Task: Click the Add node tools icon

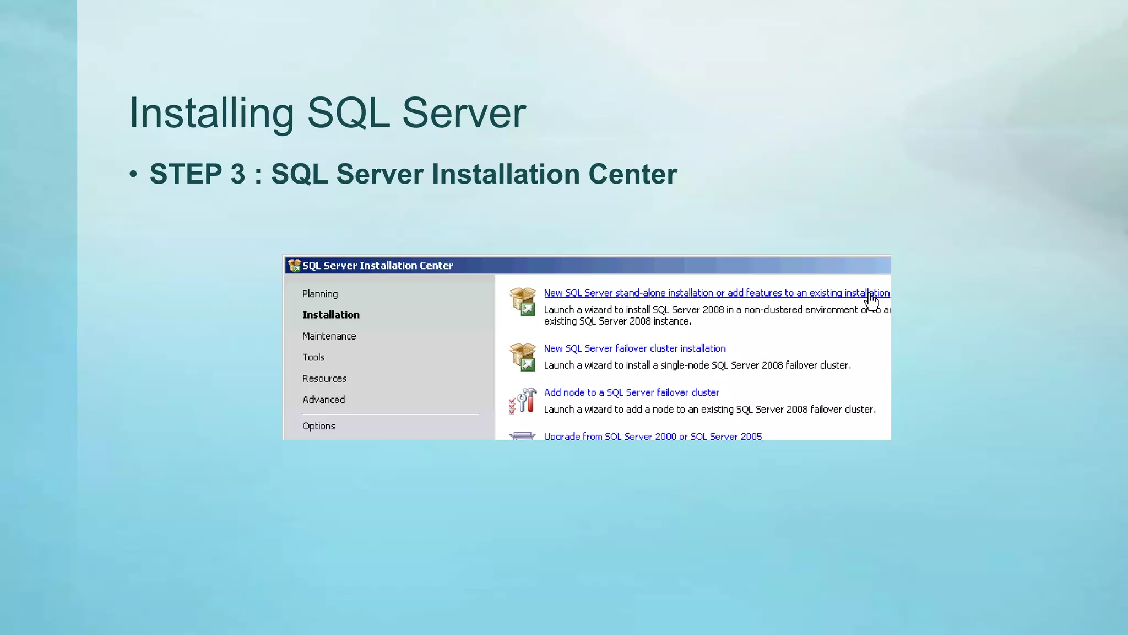Action: click(523, 401)
